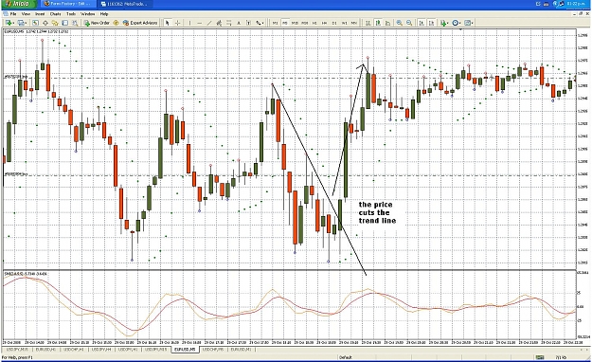Viewport: 592px width, 362px height.
Task: Switch timeframe to M30
Action: [305, 23]
